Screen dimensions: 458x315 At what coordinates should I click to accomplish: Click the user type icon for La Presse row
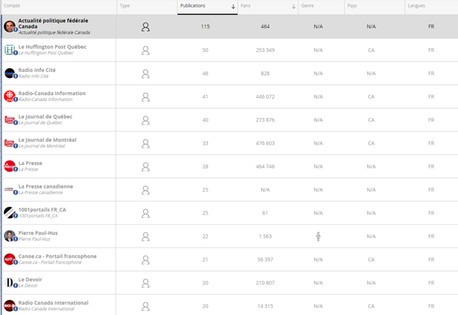point(146,166)
